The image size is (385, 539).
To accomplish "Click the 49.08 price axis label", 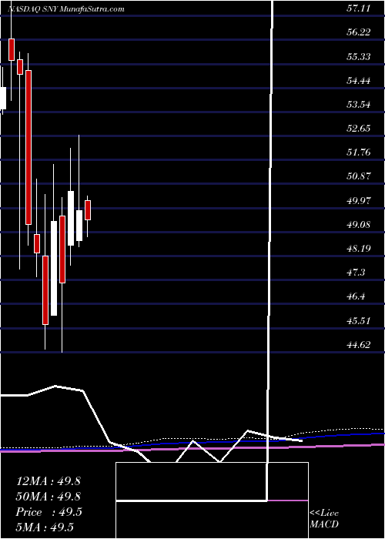I will pos(358,225).
